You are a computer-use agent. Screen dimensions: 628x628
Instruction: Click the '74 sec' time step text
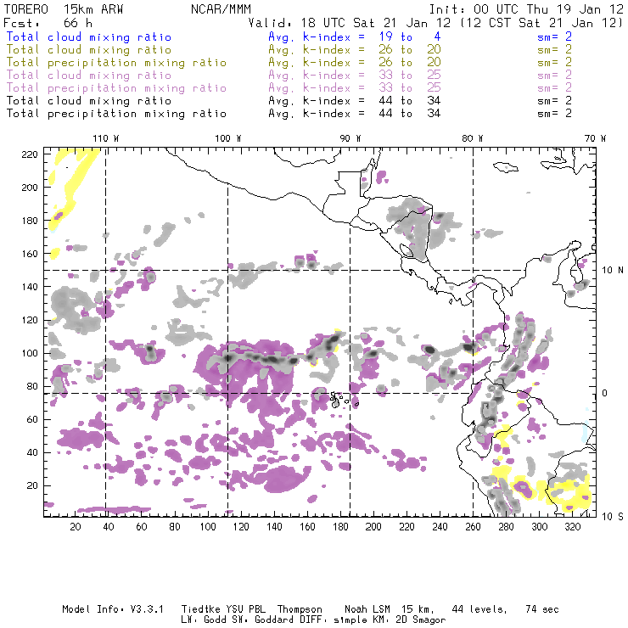(542, 609)
